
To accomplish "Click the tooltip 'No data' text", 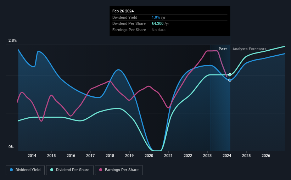I will 158,30.
